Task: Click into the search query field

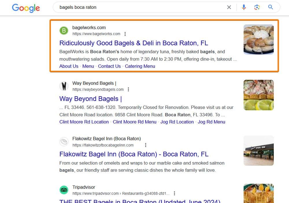Action: point(139,7)
